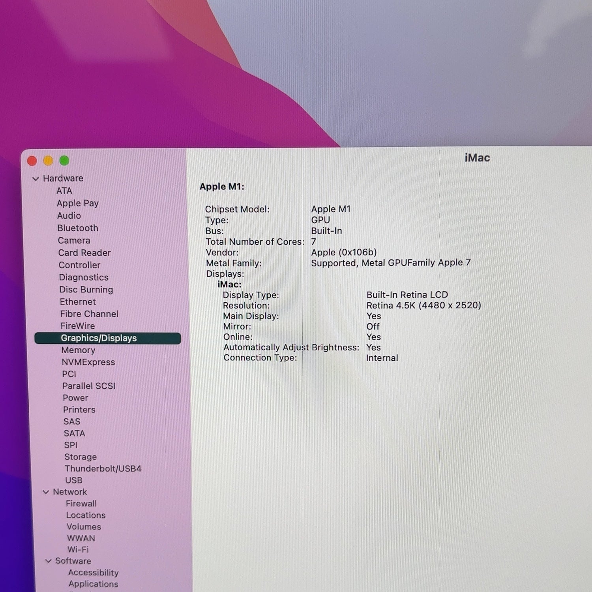
Task: Select 'Built-In Retina LCD' display type
Action: click(x=407, y=295)
